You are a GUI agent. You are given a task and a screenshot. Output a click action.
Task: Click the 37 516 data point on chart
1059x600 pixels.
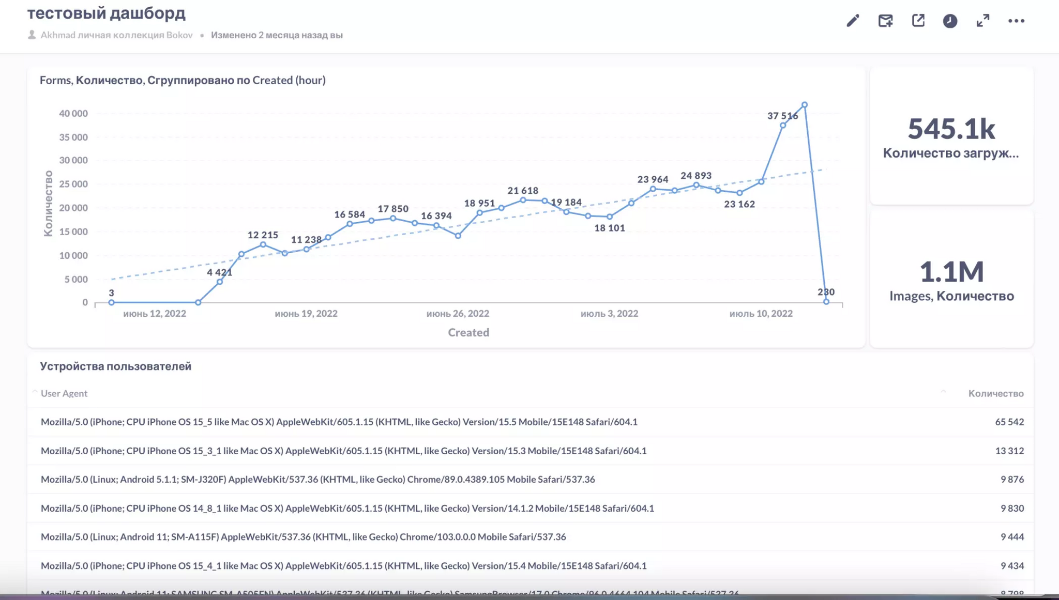click(x=783, y=125)
